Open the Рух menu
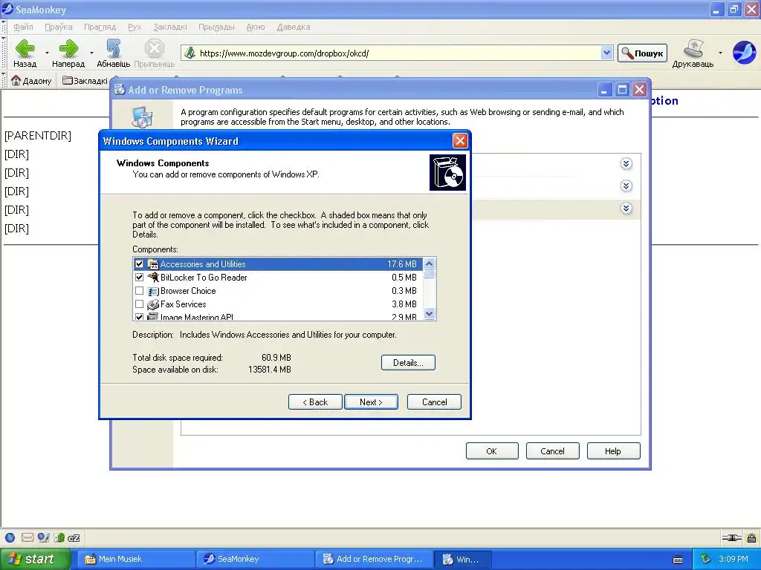The height and width of the screenshot is (570, 761). (x=135, y=27)
